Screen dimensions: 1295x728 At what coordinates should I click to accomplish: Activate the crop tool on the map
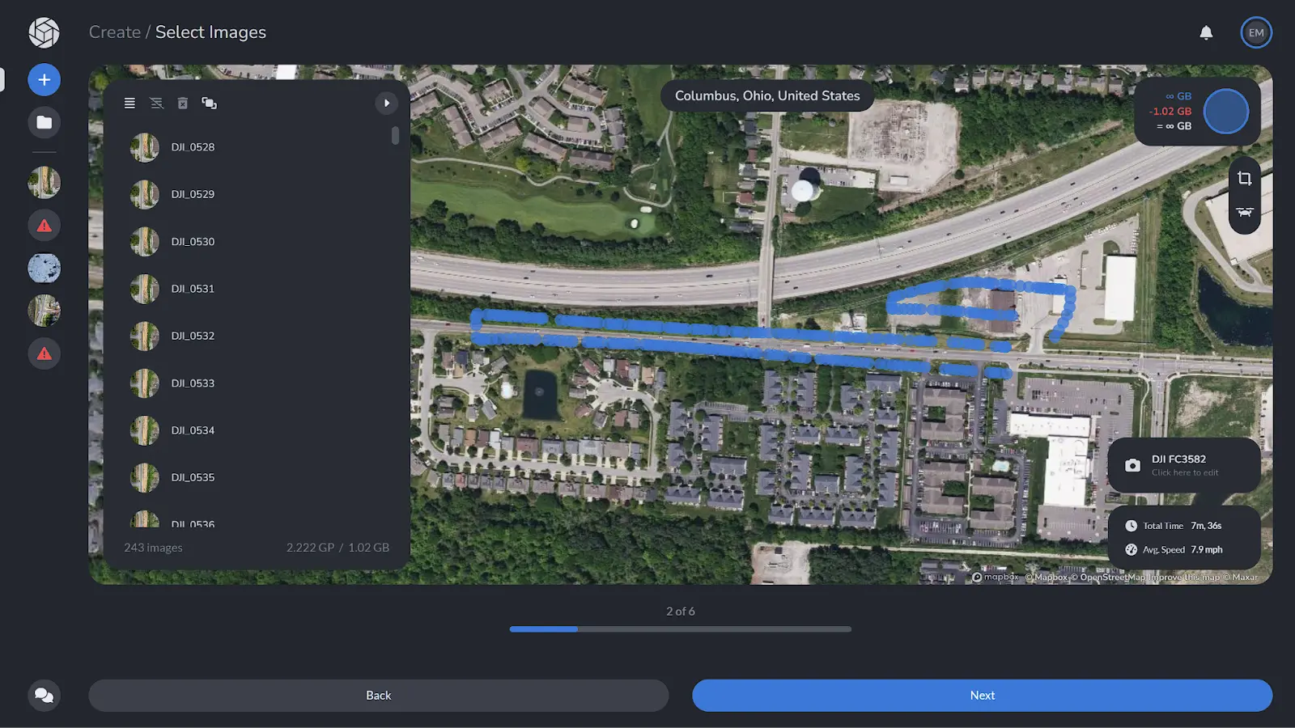1244,177
